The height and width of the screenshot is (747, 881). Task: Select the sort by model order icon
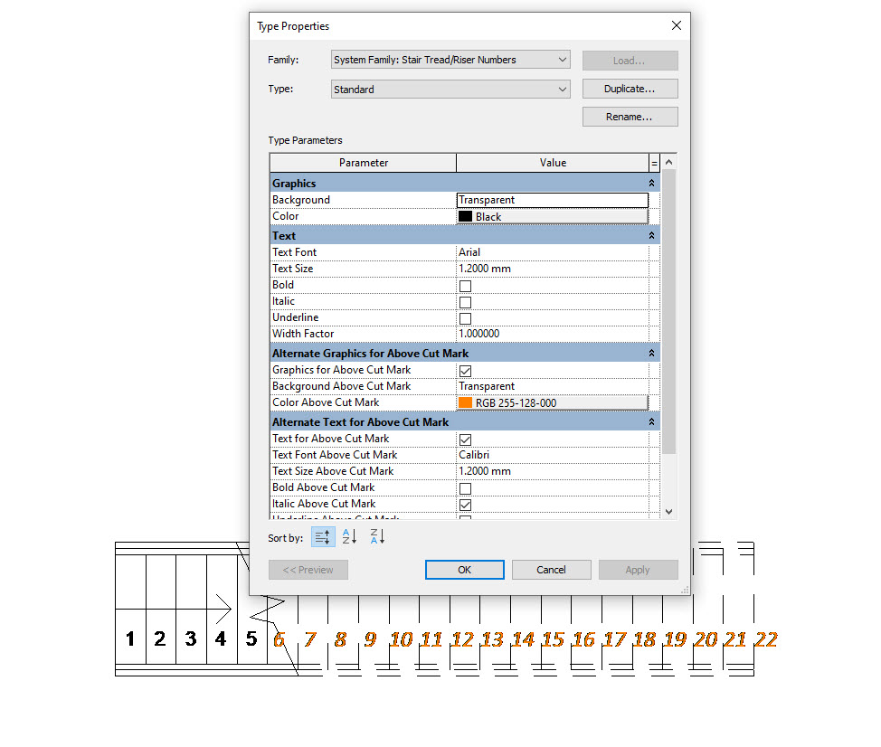tap(323, 536)
